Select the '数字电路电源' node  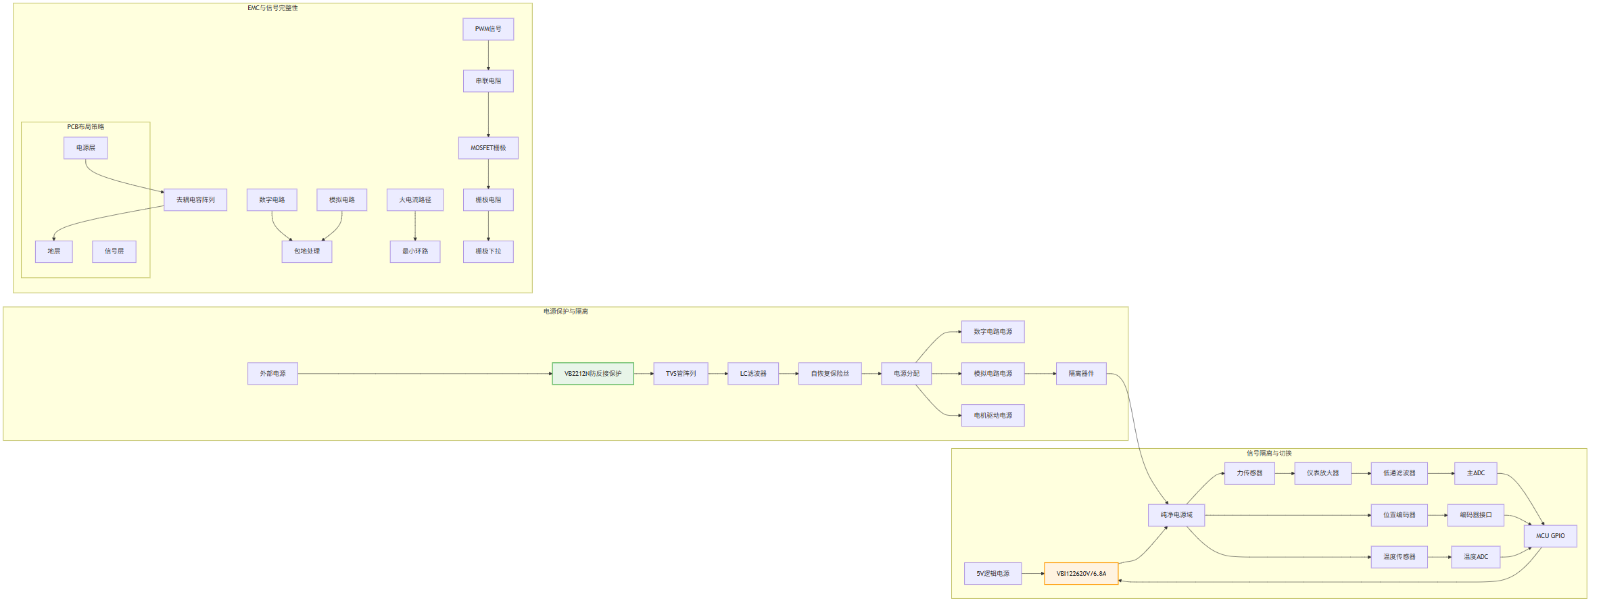[993, 332]
